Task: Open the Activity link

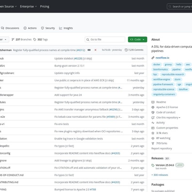Action: coord(158,123)
